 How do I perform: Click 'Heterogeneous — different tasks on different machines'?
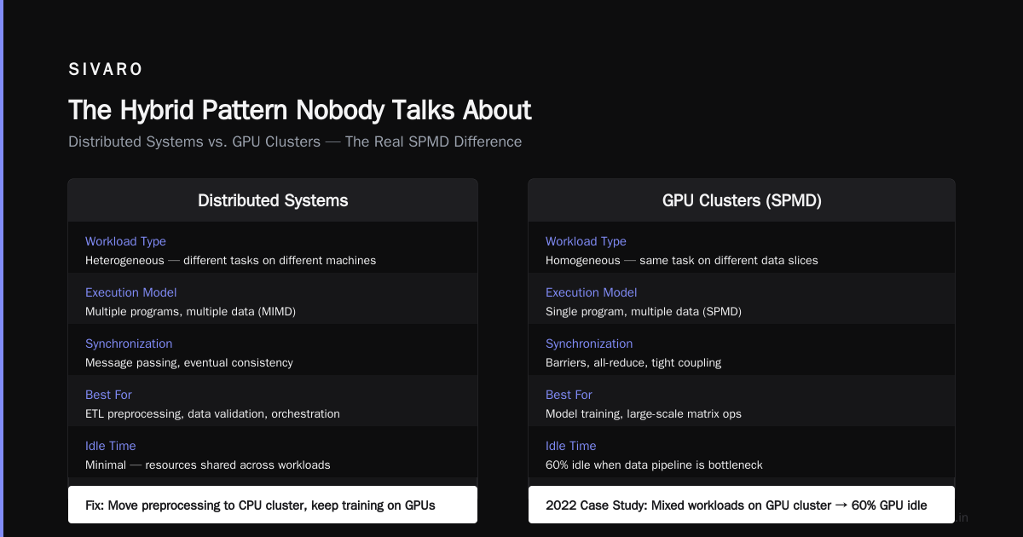tap(230, 260)
